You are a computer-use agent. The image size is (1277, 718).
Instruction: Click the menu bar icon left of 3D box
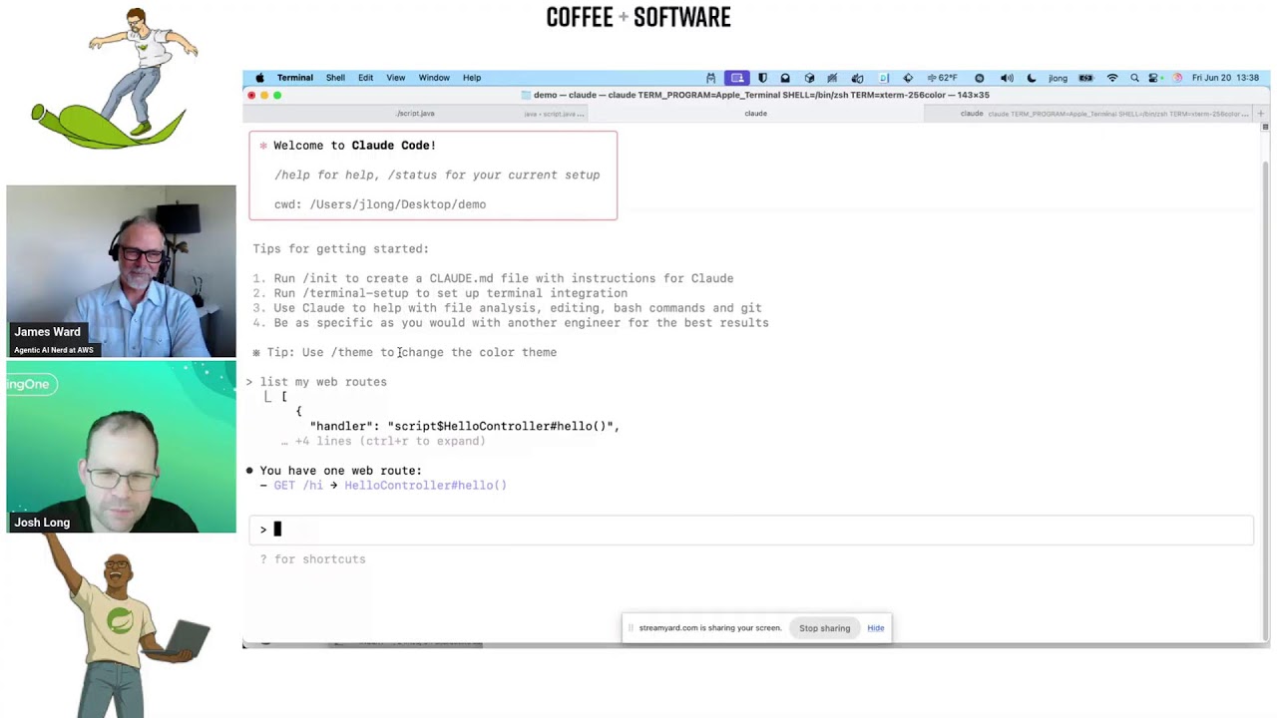(x=785, y=78)
